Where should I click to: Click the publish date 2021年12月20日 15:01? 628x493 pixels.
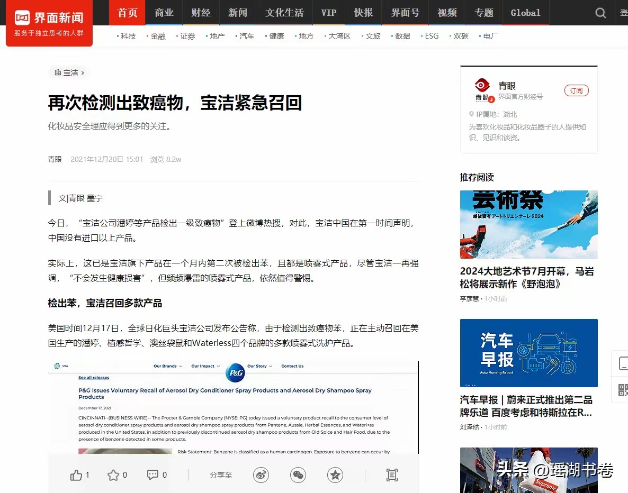[106, 159]
